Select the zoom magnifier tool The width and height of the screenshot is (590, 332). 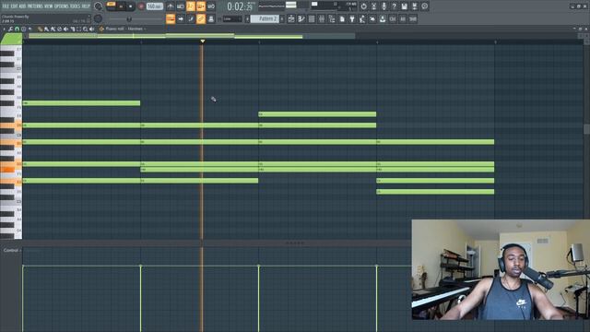point(86,29)
